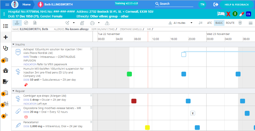Switch to ATC grouping

pos(209,23)
